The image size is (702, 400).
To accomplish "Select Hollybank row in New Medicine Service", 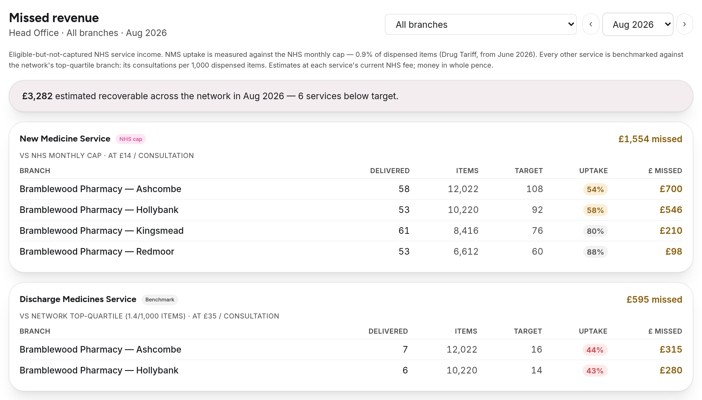I will point(351,210).
